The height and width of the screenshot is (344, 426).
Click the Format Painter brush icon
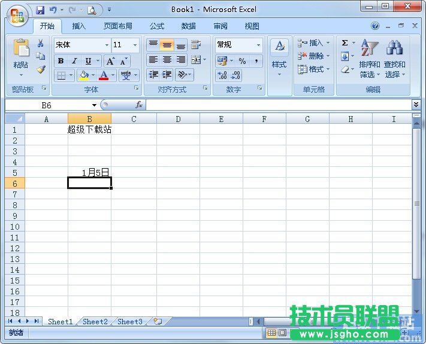point(41,69)
